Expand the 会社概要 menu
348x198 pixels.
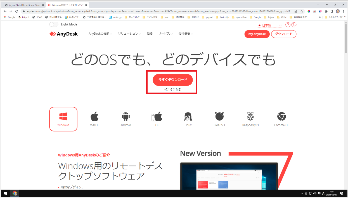(186, 34)
